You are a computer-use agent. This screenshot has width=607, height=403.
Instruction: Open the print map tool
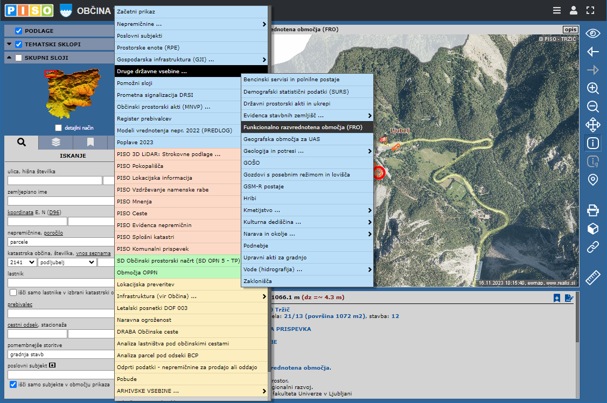[x=593, y=210]
